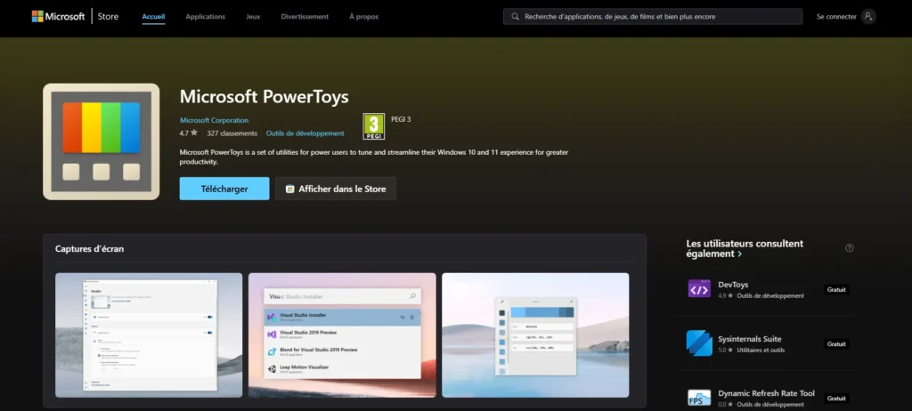912x411 pixels.
Task: Focus the app search field
Action: 653,16
